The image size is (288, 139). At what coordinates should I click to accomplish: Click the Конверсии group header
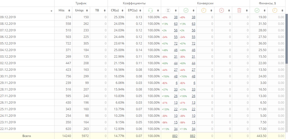205,3
